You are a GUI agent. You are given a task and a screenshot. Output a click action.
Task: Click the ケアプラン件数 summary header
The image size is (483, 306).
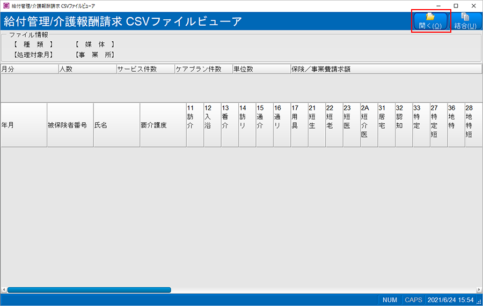pyautogui.click(x=203, y=69)
